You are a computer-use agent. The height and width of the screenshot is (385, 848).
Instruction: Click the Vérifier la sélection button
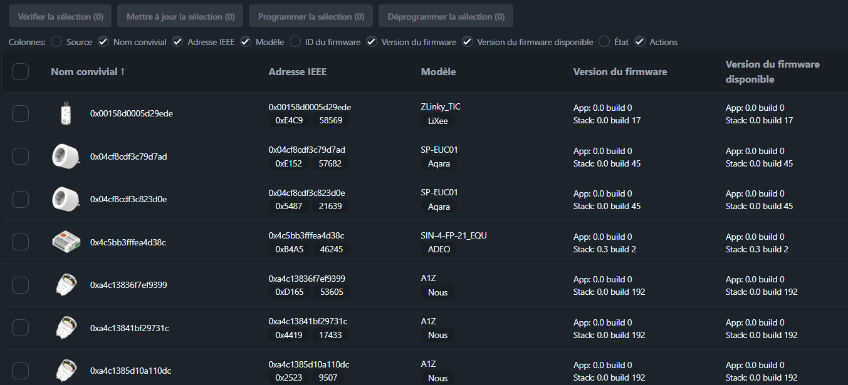pos(61,16)
